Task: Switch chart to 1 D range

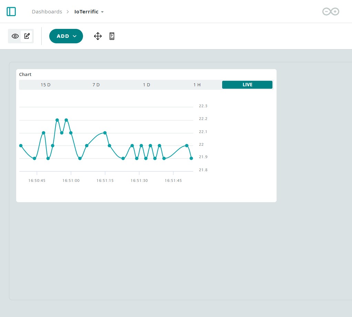Action: [147, 85]
